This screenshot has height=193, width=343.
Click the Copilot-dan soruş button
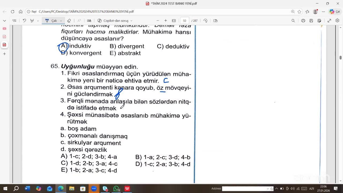[x=113, y=21]
